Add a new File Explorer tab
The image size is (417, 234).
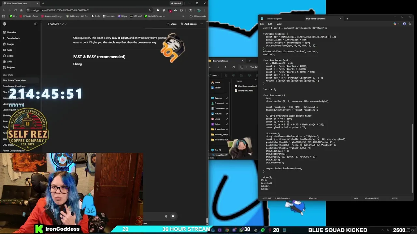point(250,61)
